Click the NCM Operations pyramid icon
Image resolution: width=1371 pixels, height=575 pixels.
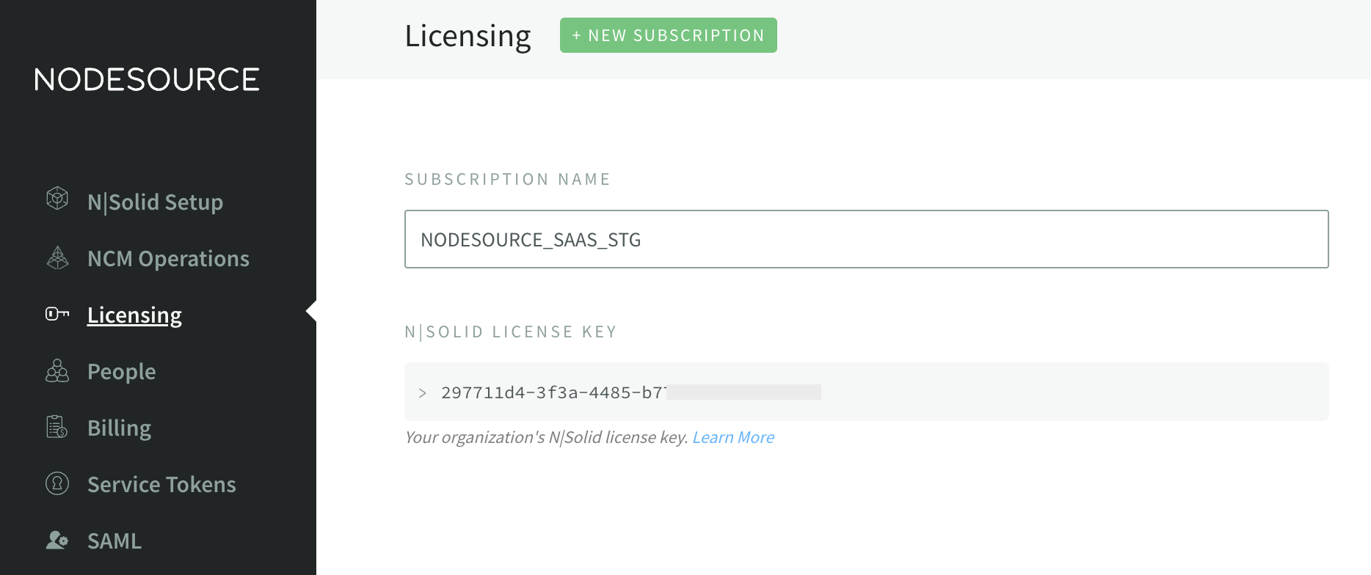57,257
